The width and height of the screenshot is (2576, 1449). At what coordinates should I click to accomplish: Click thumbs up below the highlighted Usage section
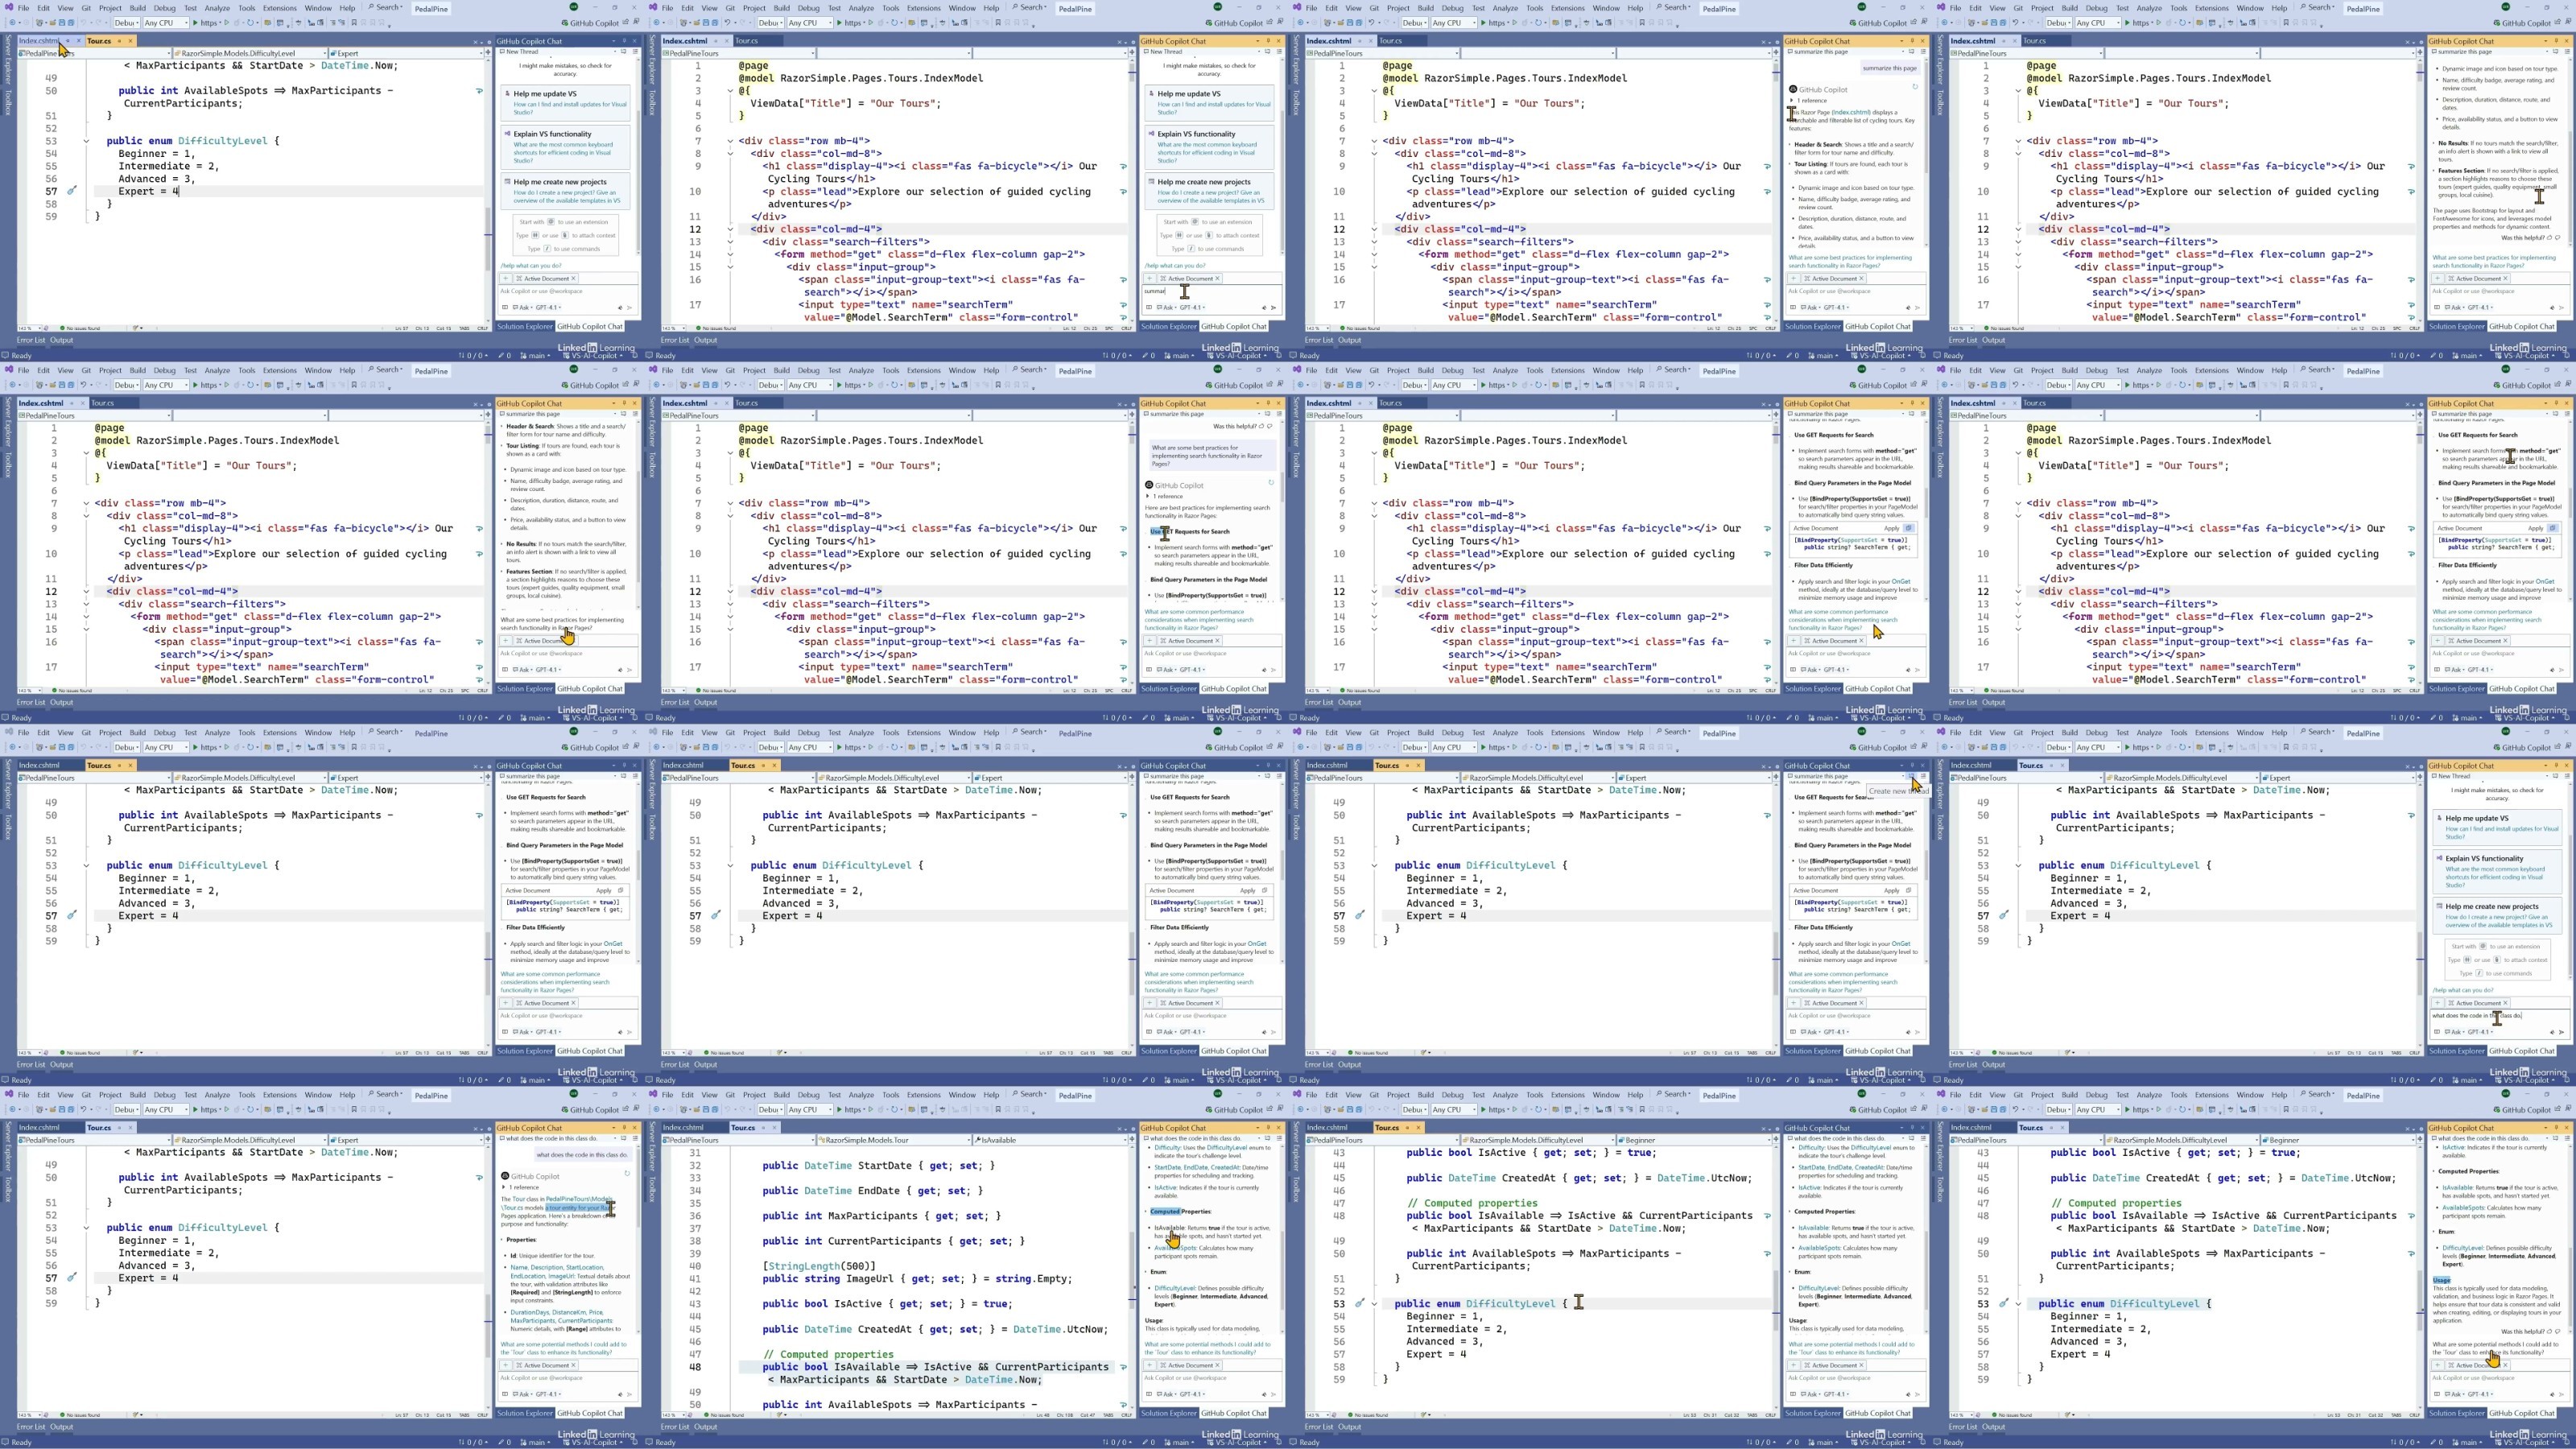click(x=2550, y=1332)
